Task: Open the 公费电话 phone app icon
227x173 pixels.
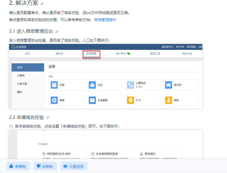Action: click(x=130, y=85)
